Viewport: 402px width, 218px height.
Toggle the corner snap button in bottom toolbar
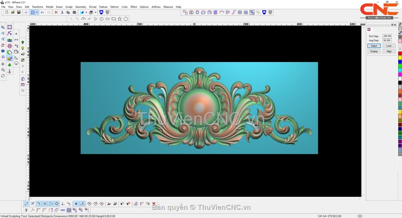pos(39,204)
